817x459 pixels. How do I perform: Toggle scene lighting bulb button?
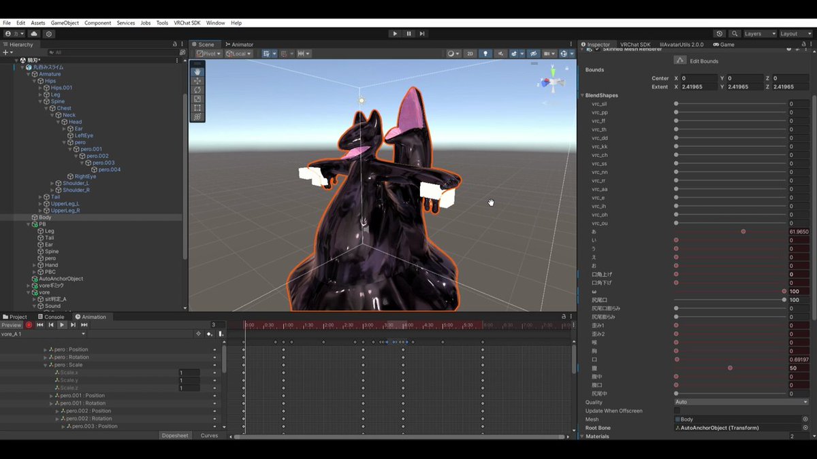point(485,54)
